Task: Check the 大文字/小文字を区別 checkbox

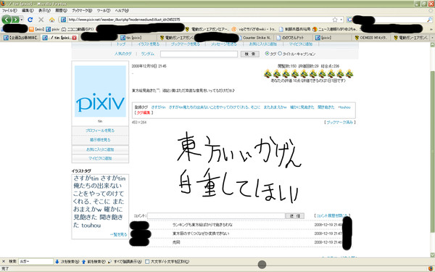Action: click(x=147, y=261)
